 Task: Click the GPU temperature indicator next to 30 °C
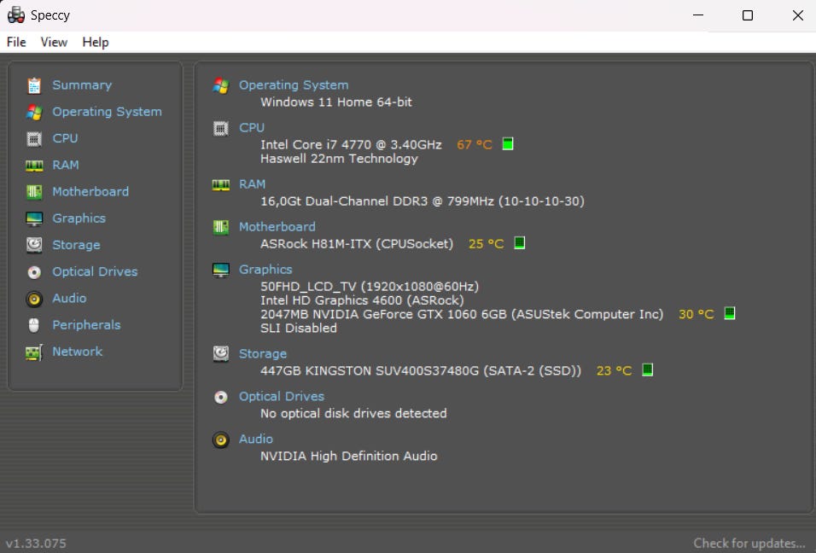[730, 313]
